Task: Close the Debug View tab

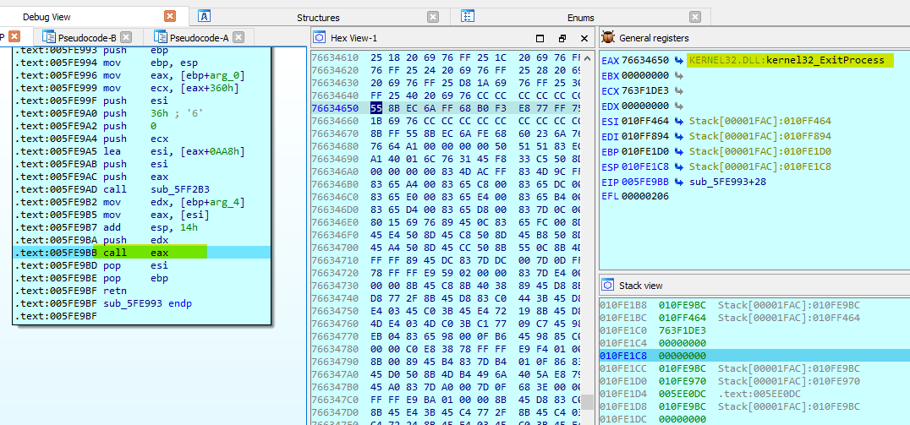Action: 170,16
